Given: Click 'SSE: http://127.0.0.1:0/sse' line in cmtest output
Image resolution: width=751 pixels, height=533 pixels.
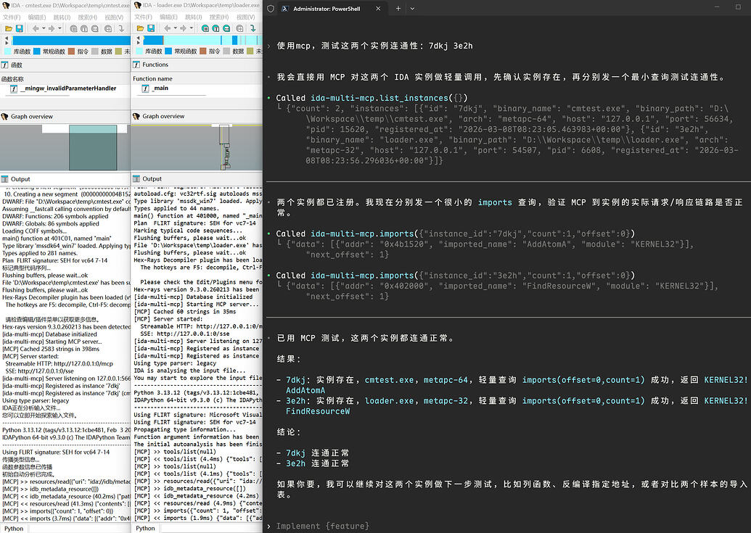Looking at the screenshot, I should (40, 371).
